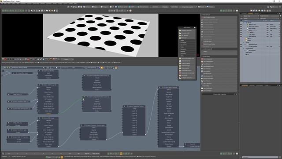The width and height of the screenshot is (282, 159).
Task: Pin the New Texture popup using its circle icon
Action: click(195, 27)
